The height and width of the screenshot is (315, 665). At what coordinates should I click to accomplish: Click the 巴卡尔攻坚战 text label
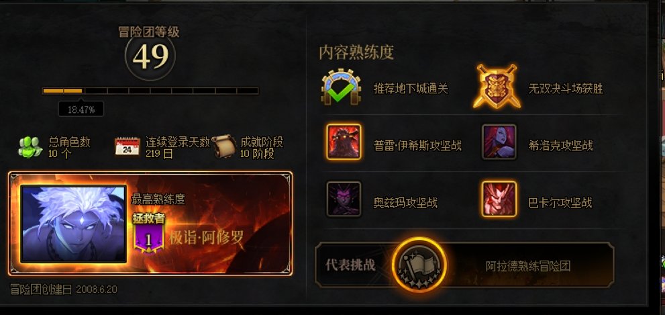560,203
